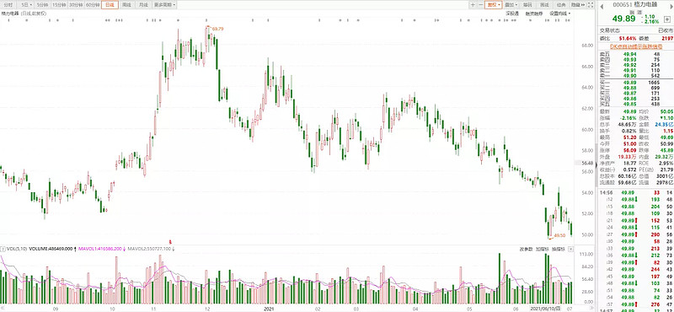Switch to the 周线 weekly chart tab
The width and height of the screenshot is (674, 312).
(126, 5)
